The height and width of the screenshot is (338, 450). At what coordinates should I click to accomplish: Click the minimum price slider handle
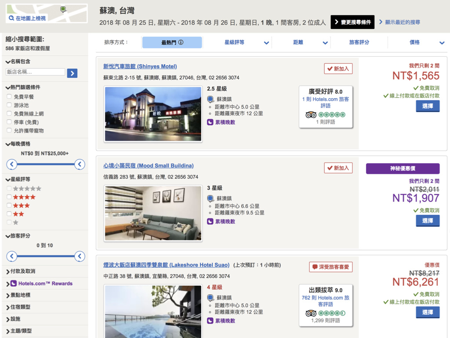pyautogui.click(x=12, y=165)
